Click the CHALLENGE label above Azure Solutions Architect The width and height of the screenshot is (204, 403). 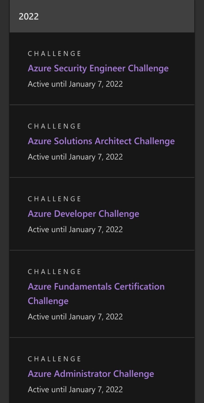pyautogui.click(x=54, y=126)
